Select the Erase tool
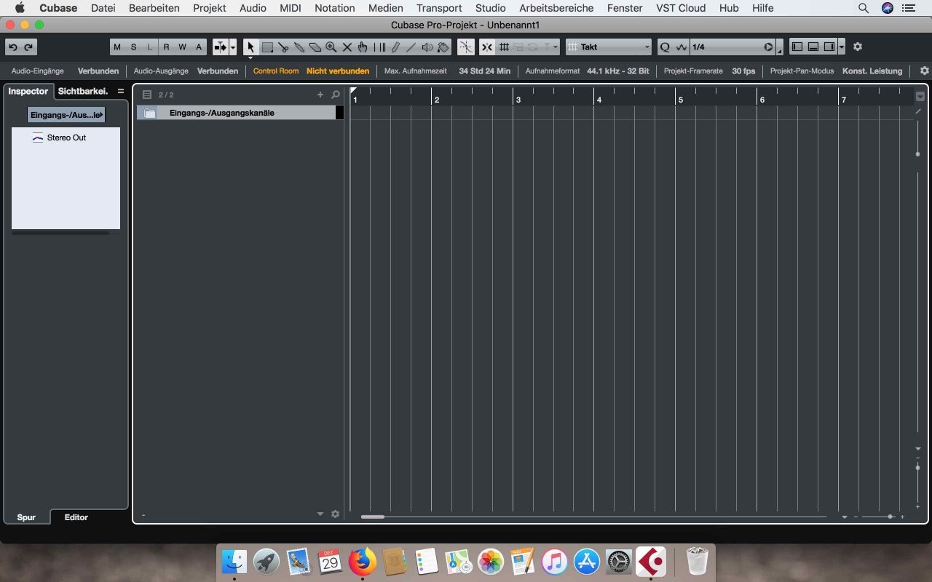Image resolution: width=932 pixels, height=582 pixels. (x=315, y=47)
